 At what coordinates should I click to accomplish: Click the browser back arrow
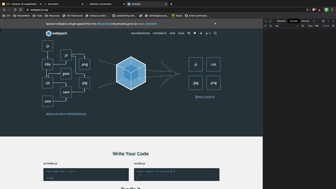[x=4, y=10]
